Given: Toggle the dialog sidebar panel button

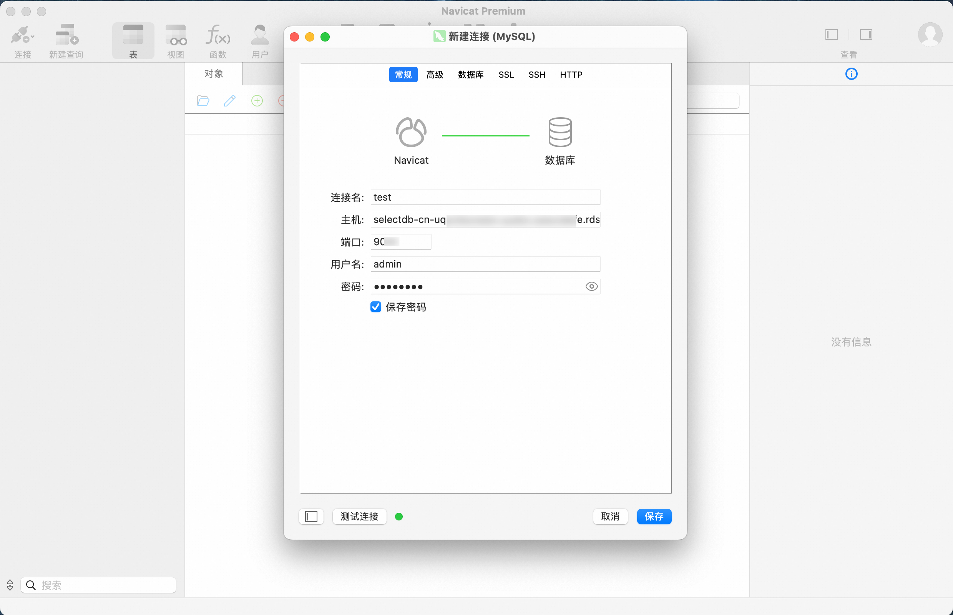Looking at the screenshot, I should [x=311, y=516].
